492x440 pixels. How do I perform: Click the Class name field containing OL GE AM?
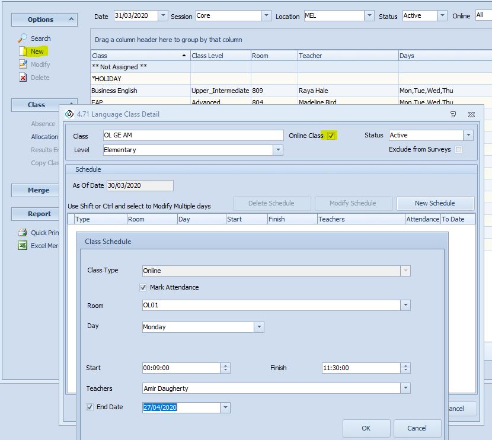[x=193, y=136]
